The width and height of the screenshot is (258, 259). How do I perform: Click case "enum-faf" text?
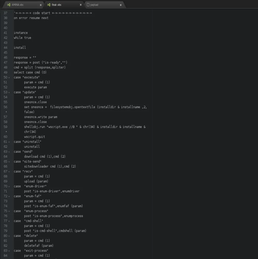point(27,196)
